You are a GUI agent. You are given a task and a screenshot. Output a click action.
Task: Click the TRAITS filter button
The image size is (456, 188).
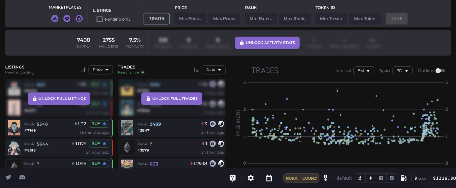[x=156, y=18]
